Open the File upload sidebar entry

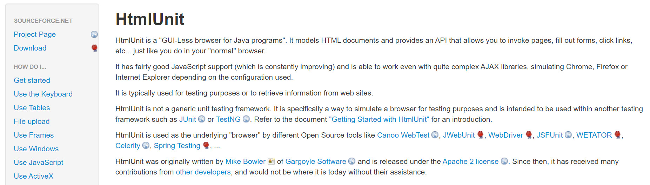(x=32, y=121)
